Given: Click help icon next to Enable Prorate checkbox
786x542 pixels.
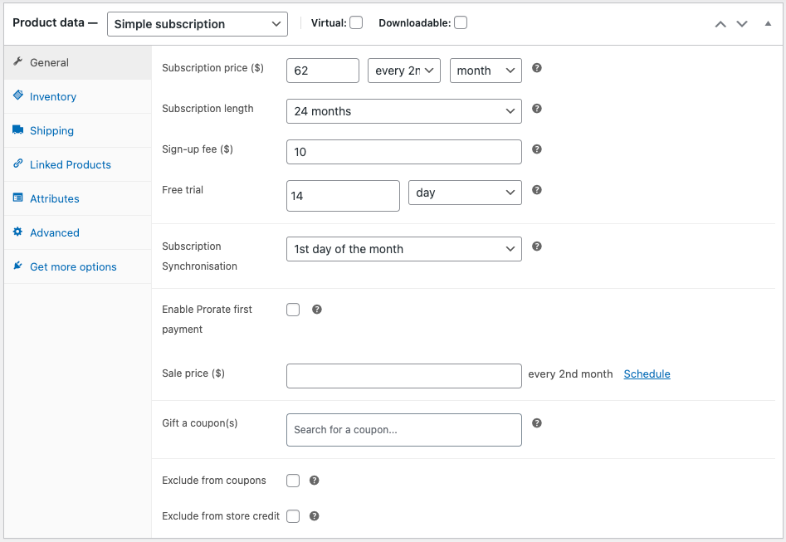Looking at the screenshot, I should point(316,310).
